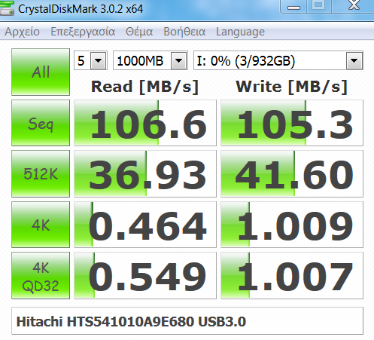Open the Βοήθεια menu
Viewport: 374px width, 340px height.
(x=184, y=32)
